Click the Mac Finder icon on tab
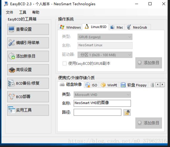 coord(112,27)
